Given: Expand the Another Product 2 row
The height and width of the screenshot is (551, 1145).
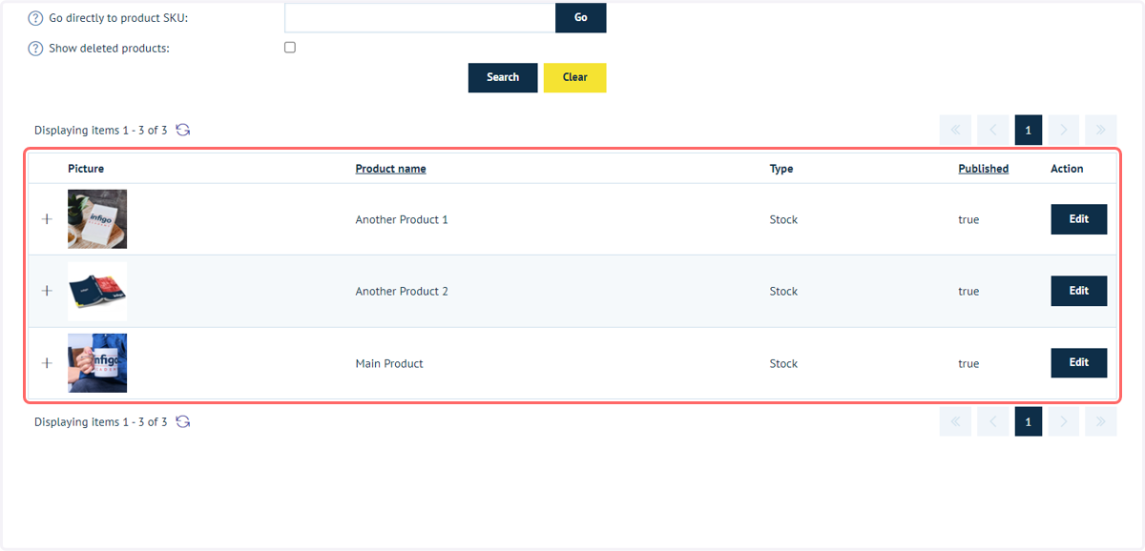Looking at the screenshot, I should (x=47, y=291).
